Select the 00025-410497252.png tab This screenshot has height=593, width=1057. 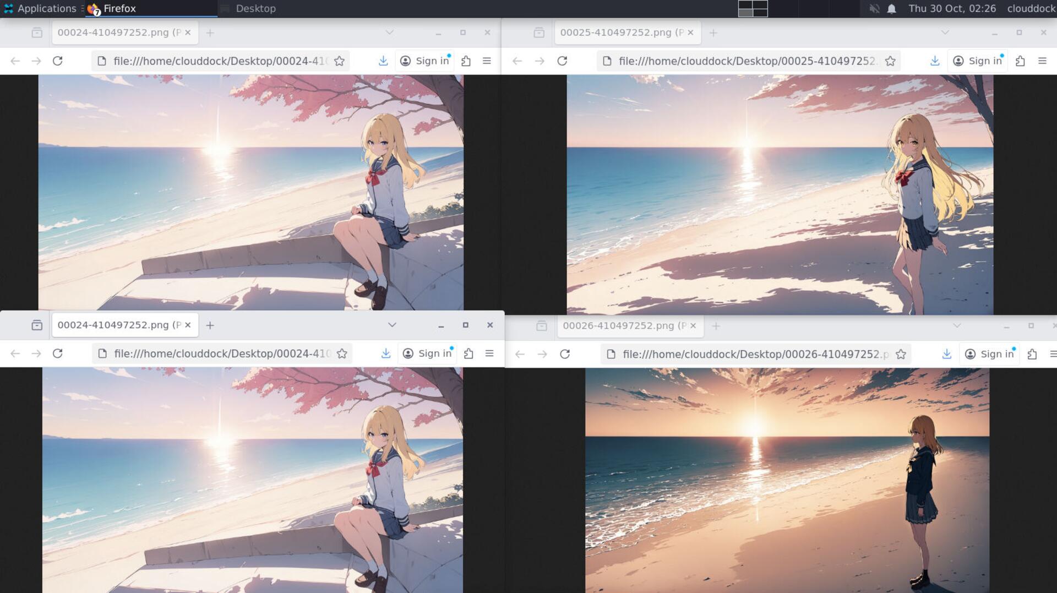621,32
